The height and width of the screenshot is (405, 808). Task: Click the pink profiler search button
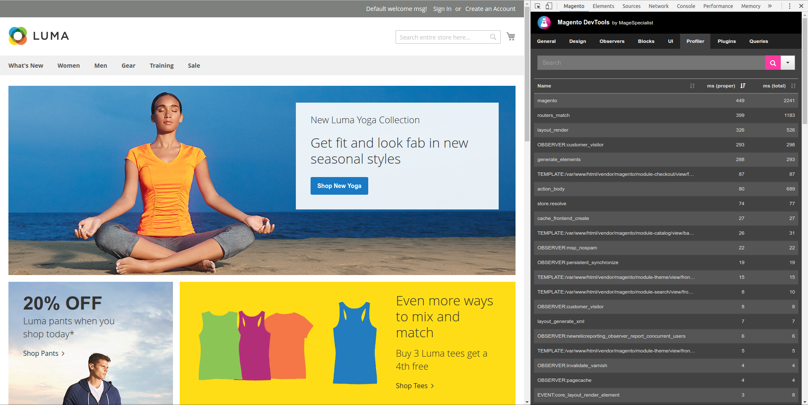[x=773, y=63]
